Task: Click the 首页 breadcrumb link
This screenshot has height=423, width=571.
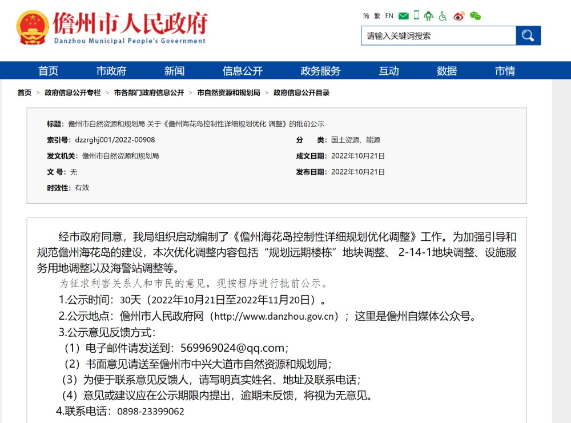Action: [x=25, y=93]
